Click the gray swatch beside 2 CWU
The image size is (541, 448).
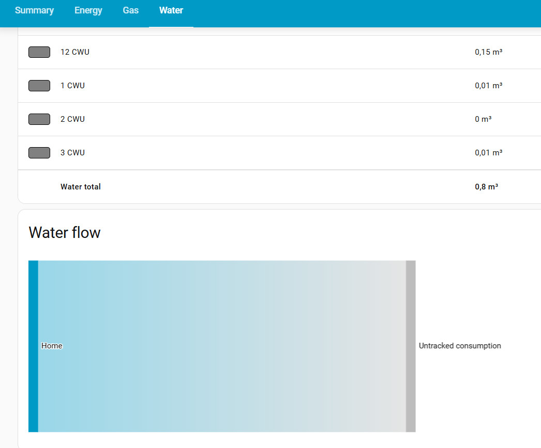point(39,119)
